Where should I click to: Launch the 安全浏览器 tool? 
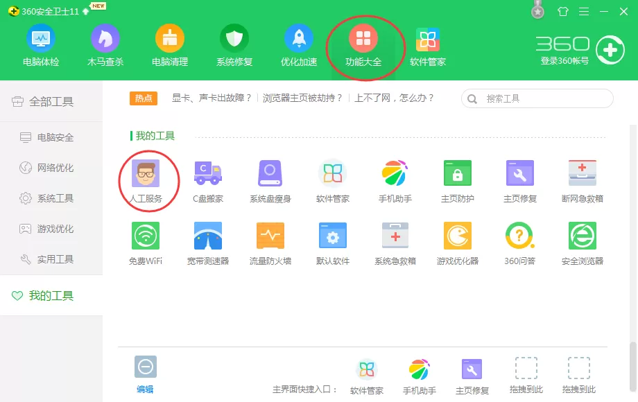pyautogui.click(x=583, y=243)
